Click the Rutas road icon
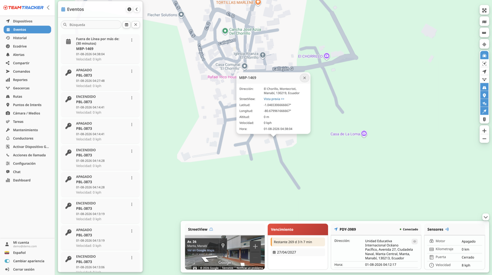Viewport: 492px width, 275px height. coord(8,97)
